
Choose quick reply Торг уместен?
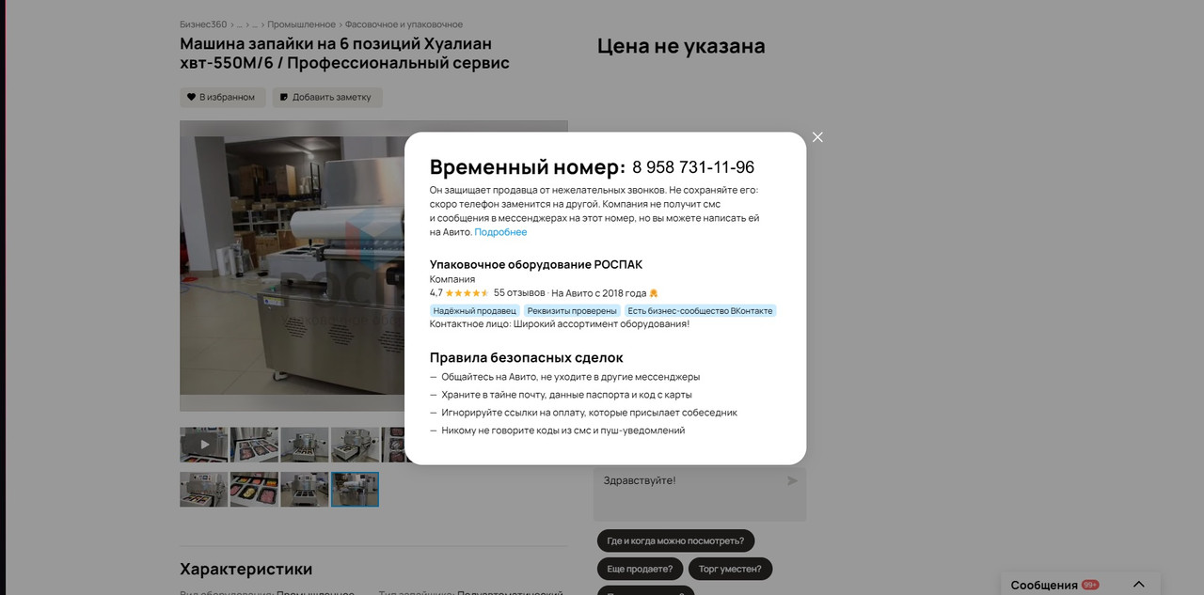click(x=730, y=569)
